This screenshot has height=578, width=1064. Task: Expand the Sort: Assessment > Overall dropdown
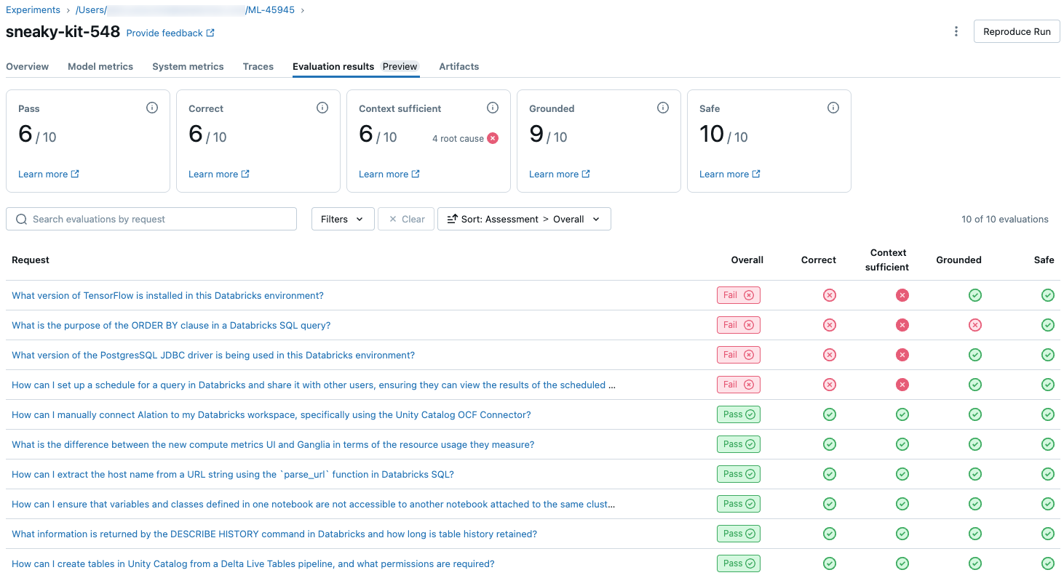click(x=523, y=219)
